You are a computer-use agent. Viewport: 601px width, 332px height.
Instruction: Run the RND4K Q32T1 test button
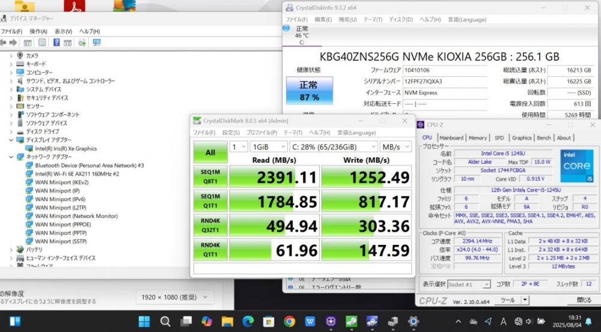point(210,225)
